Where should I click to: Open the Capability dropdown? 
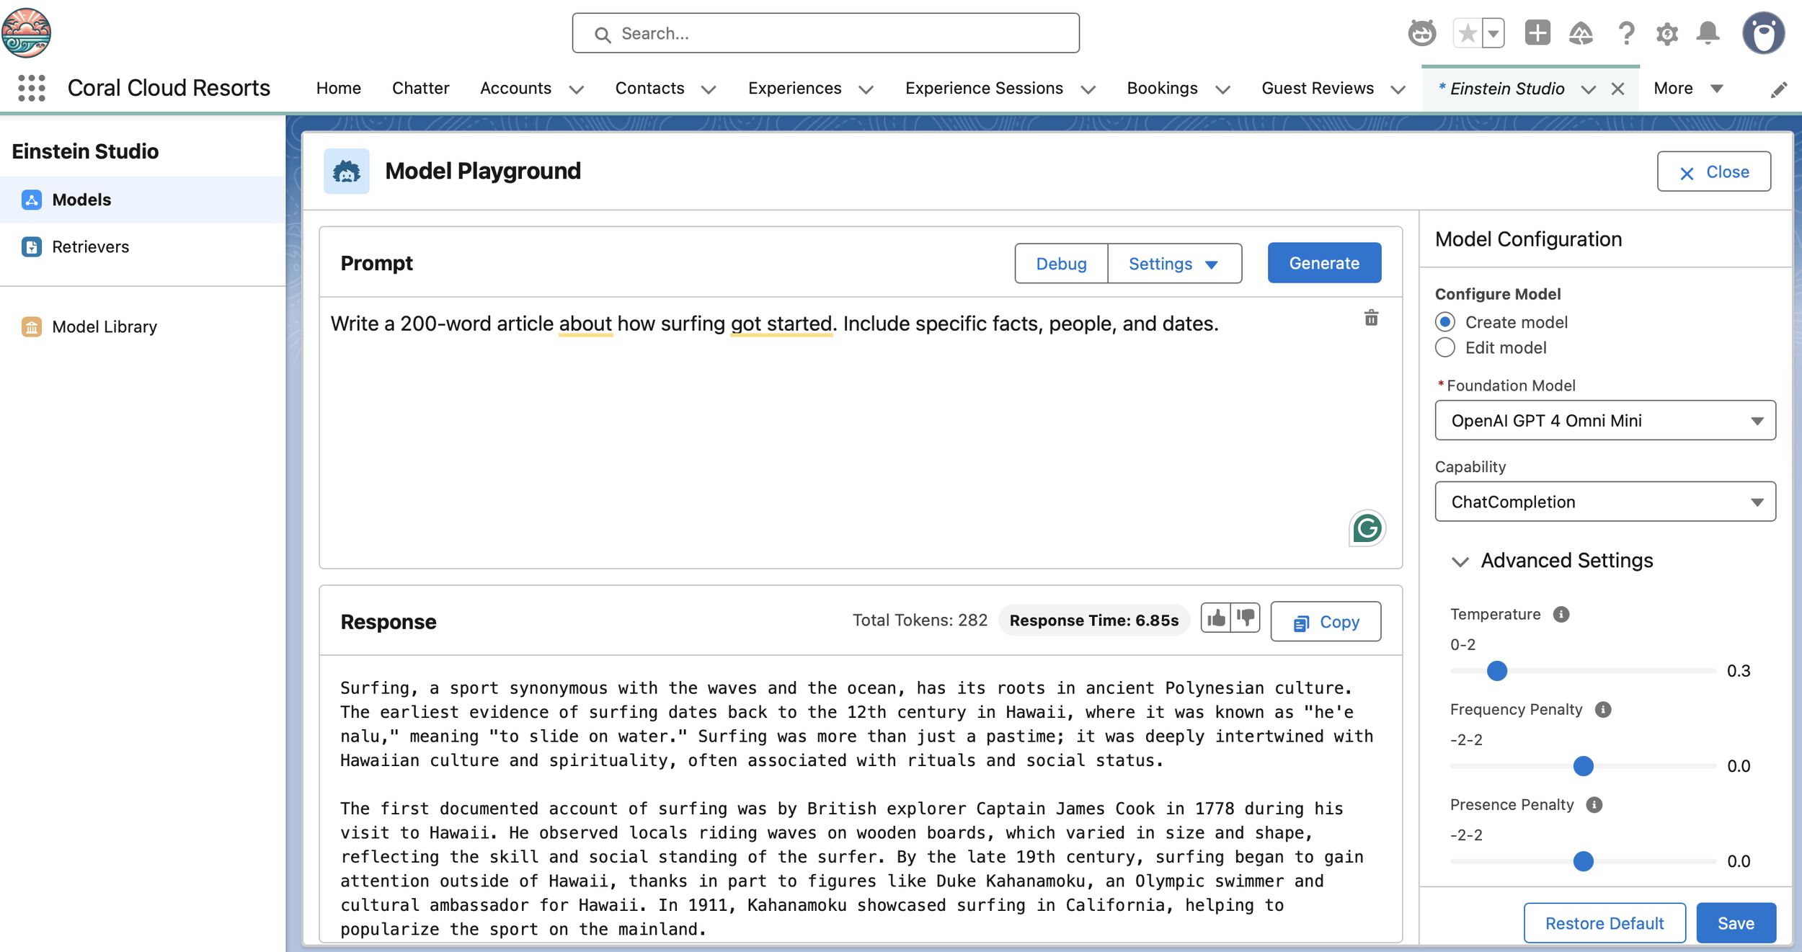click(1605, 502)
